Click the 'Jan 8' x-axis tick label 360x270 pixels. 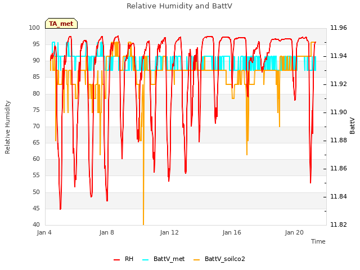click(106, 232)
